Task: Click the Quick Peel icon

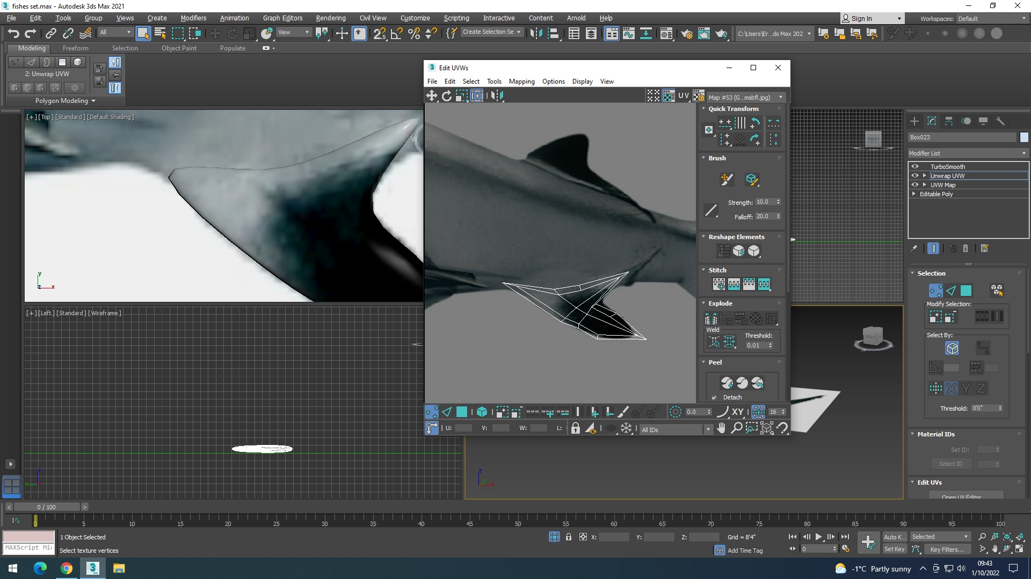Action: click(727, 383)
